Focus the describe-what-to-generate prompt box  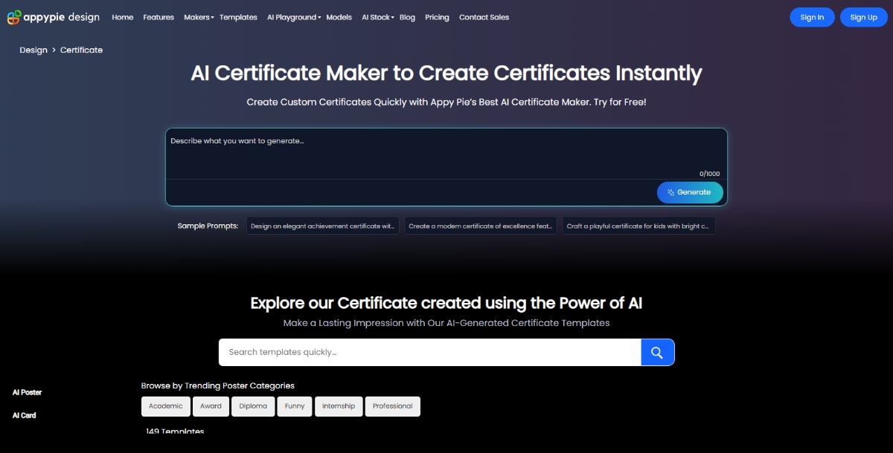446,154
